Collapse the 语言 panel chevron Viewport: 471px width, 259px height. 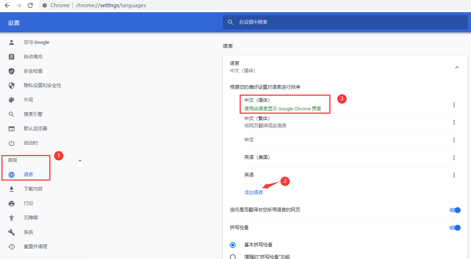click(x=457, y=67)
